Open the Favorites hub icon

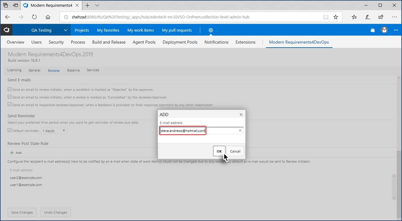354,17
